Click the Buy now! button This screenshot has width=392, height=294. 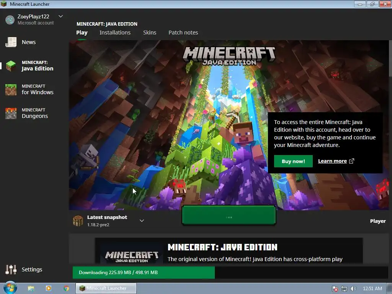tap(293, 161)
